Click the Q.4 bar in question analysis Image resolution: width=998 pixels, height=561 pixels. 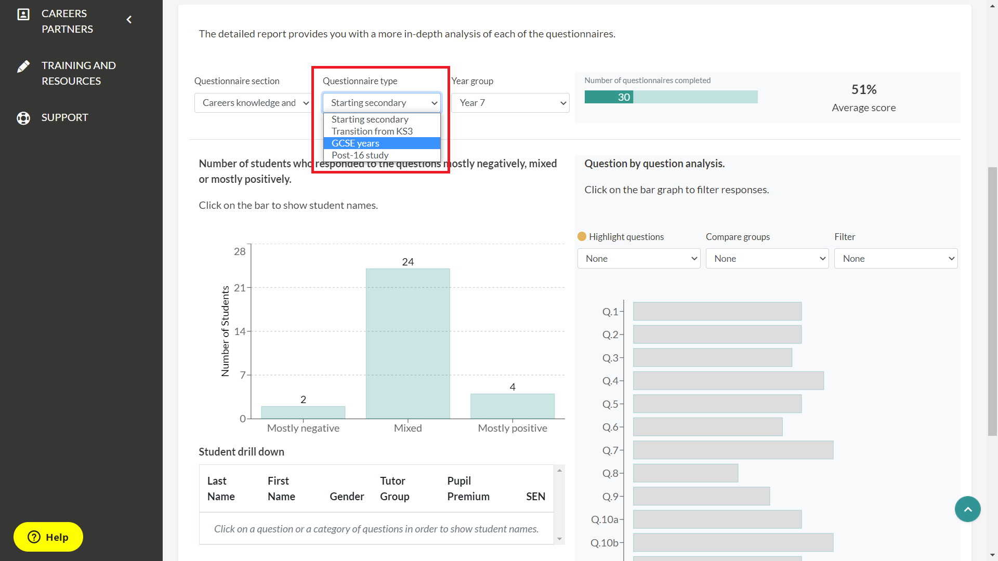[728, 381]
